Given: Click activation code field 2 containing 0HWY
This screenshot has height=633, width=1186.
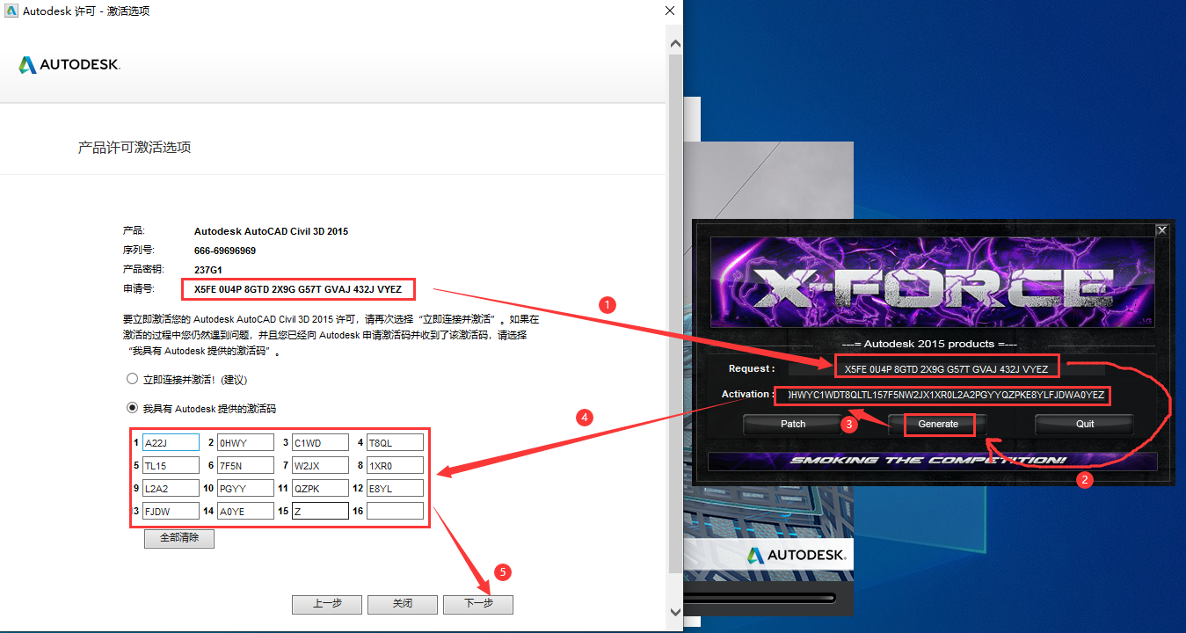Looking at the screenshot, I should (x=245, y=442).
